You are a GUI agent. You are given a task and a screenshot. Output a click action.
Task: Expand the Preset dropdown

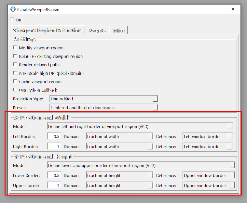(x=103, y=108)
